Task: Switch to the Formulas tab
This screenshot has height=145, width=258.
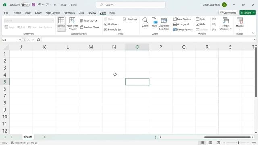Action: (x=69, y=13)
